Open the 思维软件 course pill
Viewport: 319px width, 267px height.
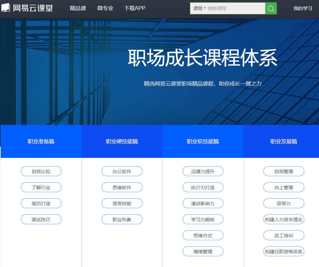click(122, 187)
